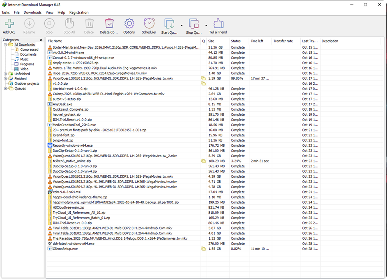Viewport: 387px width, 280px height.
Task: Click xdm-9.0.3-x64.msi installer icon
Action: pyautogui.click(x=50, y=192)
